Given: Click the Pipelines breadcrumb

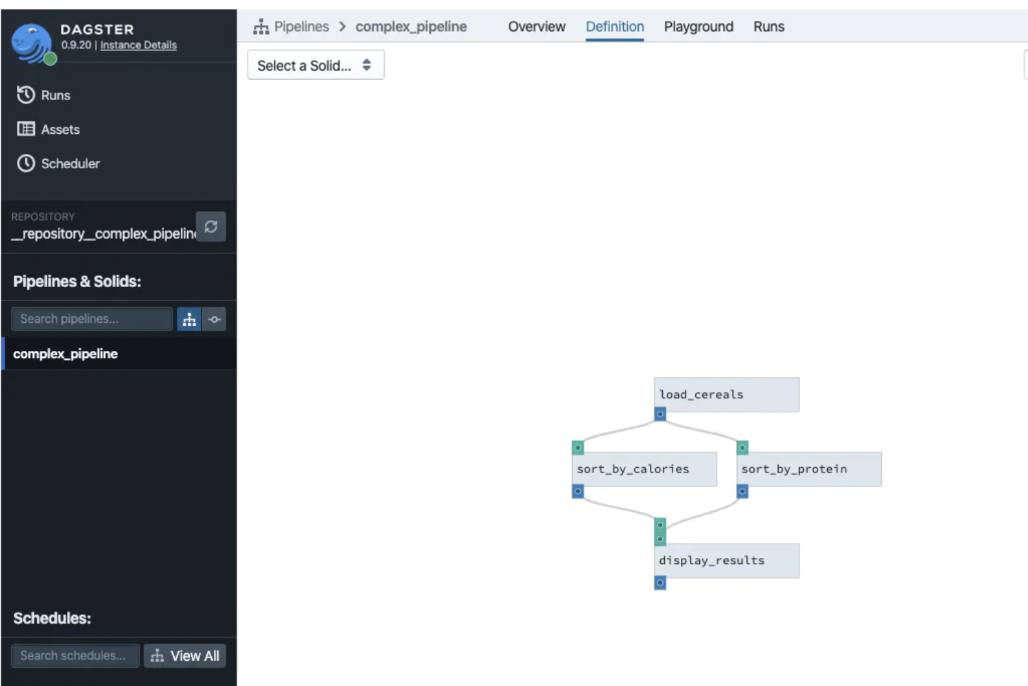Looking at the screenshot, I should [x=302, y=27].
